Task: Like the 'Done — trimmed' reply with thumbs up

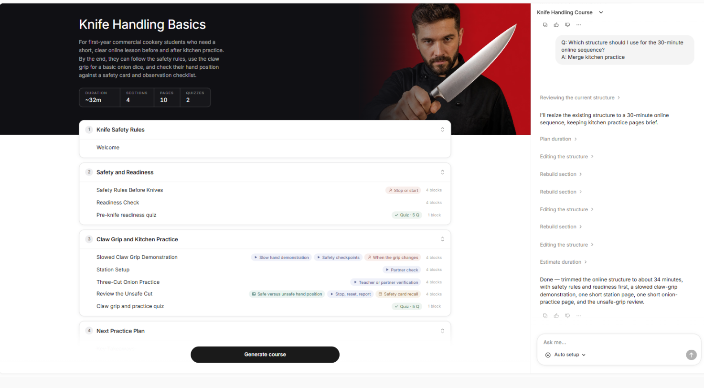Action: (x=556, y=316)
